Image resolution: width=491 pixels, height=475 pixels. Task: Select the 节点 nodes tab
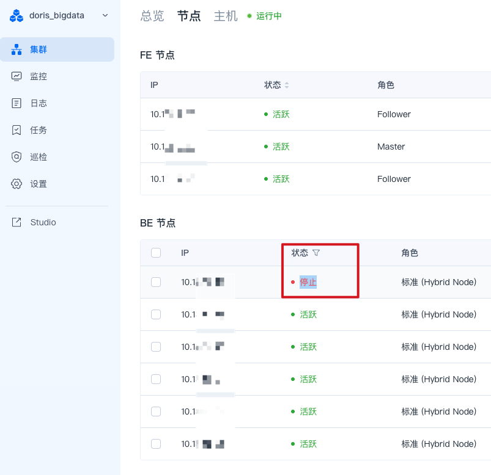pos(189,16)
